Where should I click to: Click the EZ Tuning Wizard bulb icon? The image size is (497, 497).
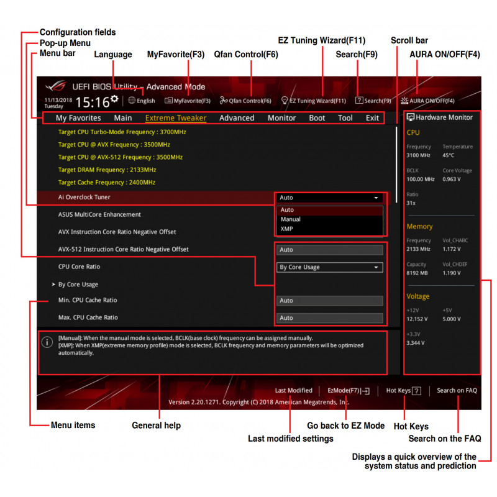pos(285,101)
